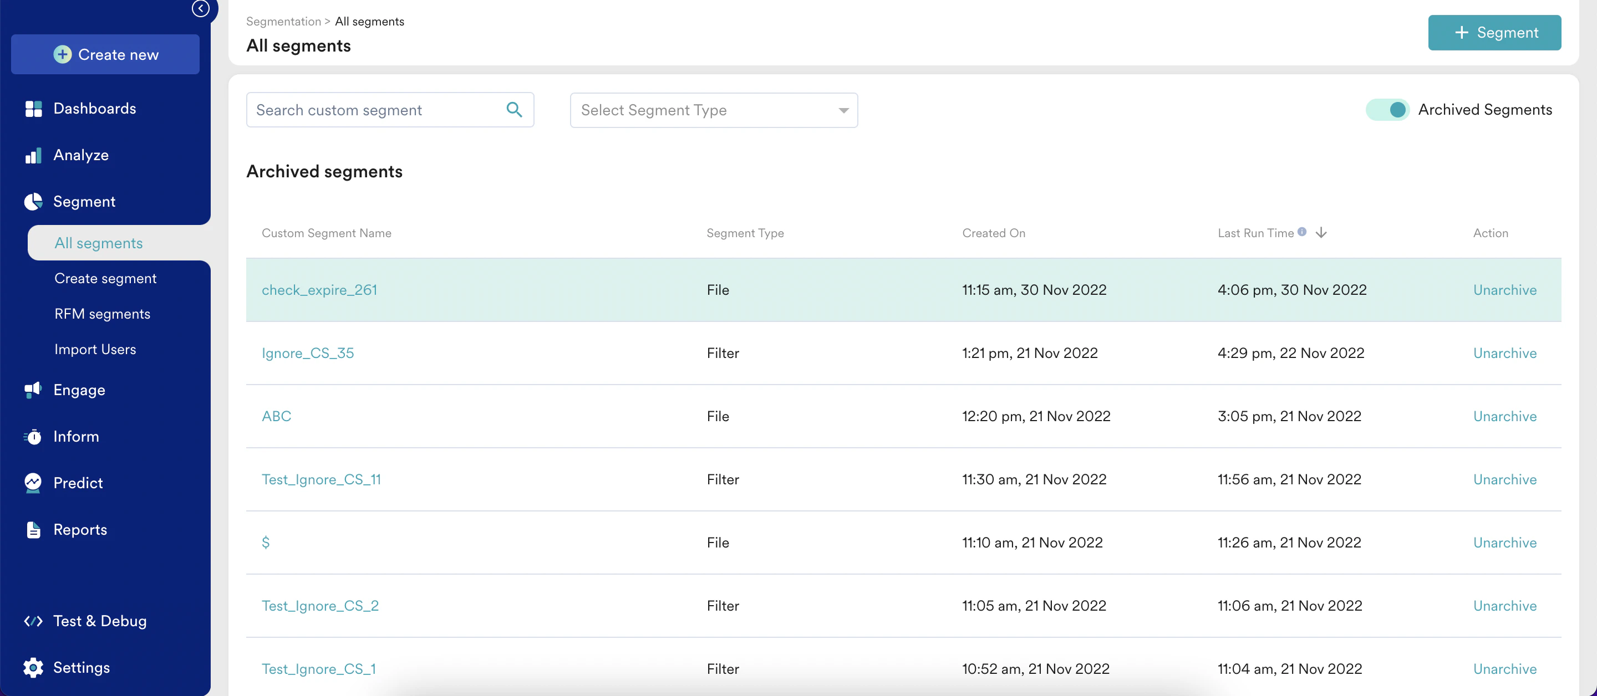Collapse the sidebar with the arrow icon

[x=200, y=8]
